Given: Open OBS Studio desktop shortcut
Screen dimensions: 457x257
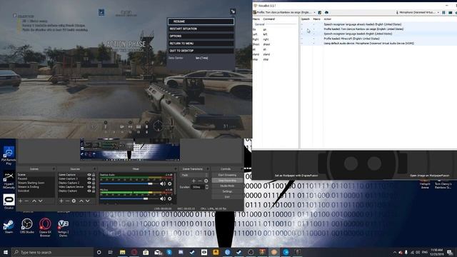Looking at the screenshot, I should click(x=27, y=226).
